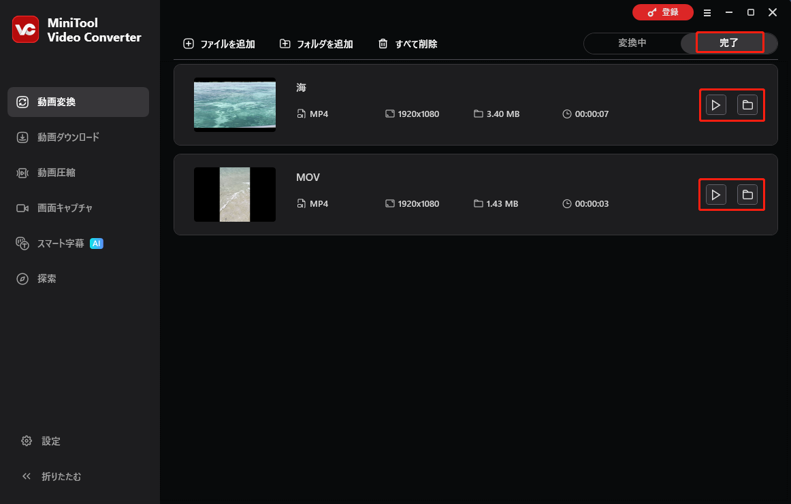
Task: Click the 海 video thumbnail
Action: 234,104
